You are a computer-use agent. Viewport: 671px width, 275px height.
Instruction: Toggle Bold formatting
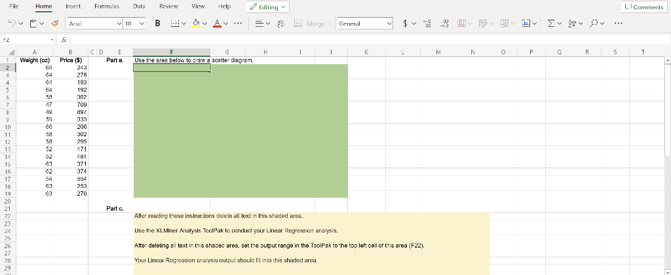[x=157, y=24]
